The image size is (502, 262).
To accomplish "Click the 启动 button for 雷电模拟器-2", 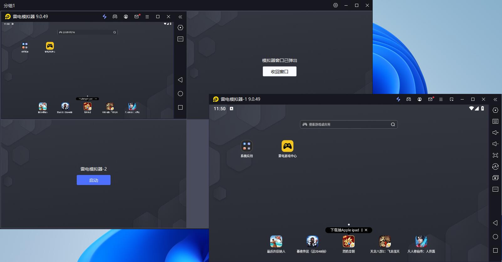I will click(94, 180).
